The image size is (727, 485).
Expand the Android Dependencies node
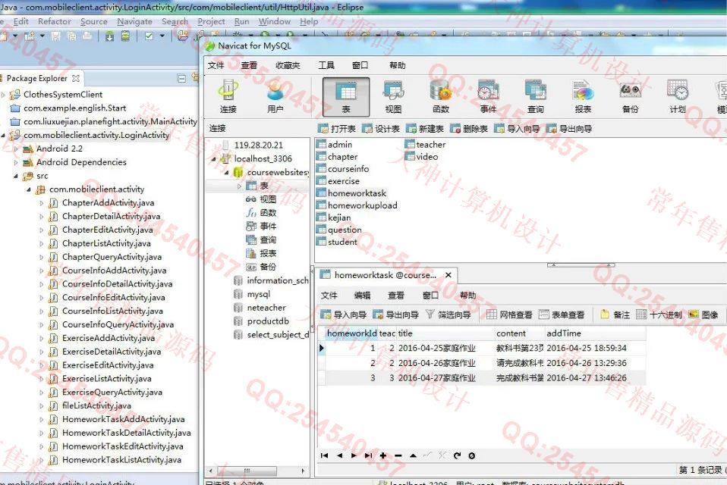coord(16,162)
